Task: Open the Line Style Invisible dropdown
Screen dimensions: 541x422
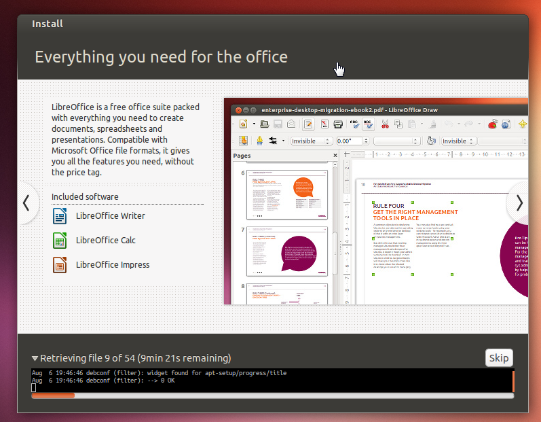Action: coord(311,141)
